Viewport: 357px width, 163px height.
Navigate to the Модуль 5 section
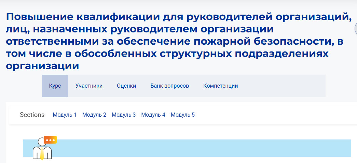(x=183, y=115)
